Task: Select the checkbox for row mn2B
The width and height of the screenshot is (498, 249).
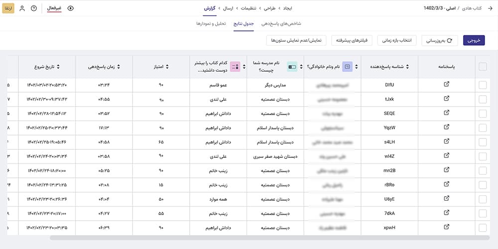Action: [483, 170]
